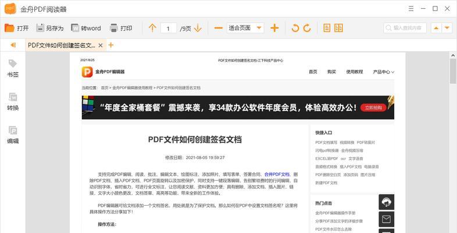The height and width of the screenshot is (233, 457).
Task: Expand the 适合页面 zoom dropdown
Action: [x=259, y=28]
